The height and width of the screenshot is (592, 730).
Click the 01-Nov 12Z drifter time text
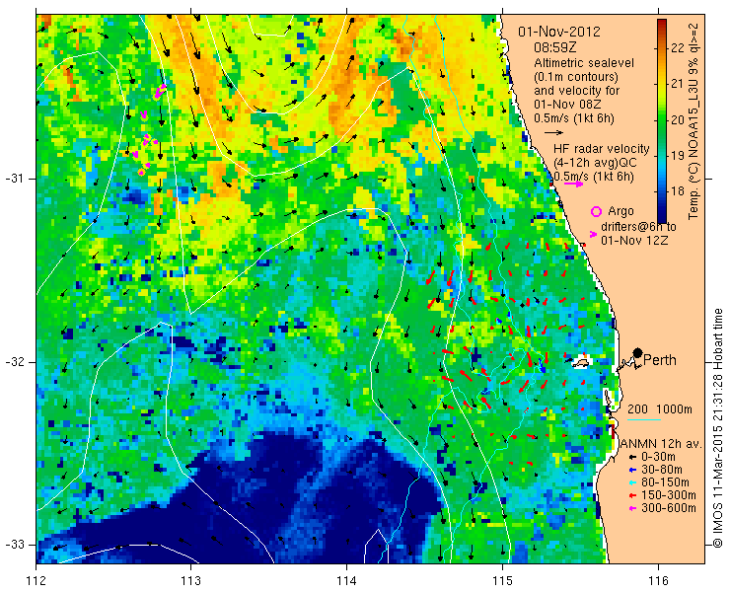click(x=635, y=241)
